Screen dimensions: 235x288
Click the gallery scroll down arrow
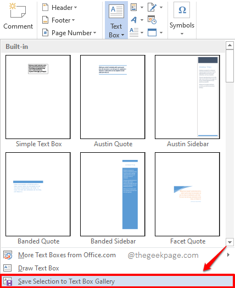pos(230,242)
